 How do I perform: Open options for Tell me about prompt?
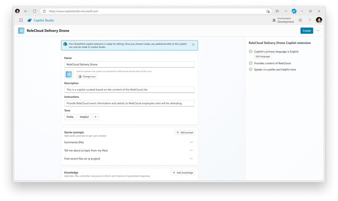[x=191, y=150]
